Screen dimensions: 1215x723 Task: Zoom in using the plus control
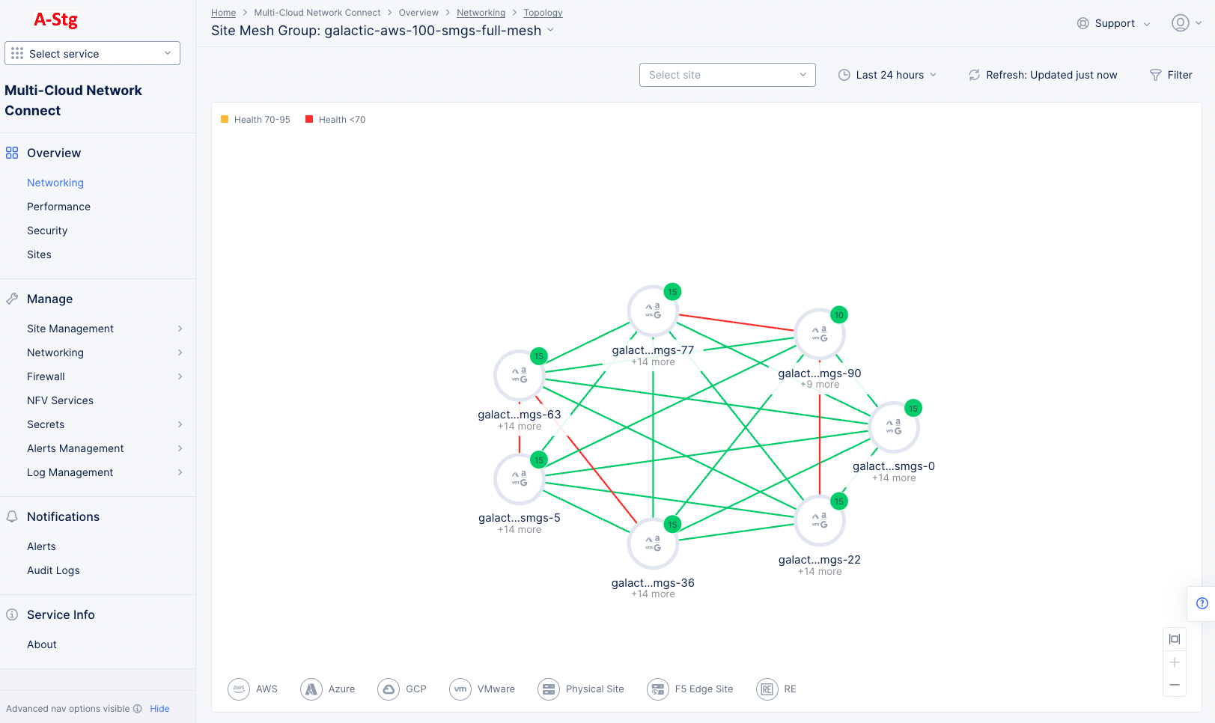tap(1174, 662)
